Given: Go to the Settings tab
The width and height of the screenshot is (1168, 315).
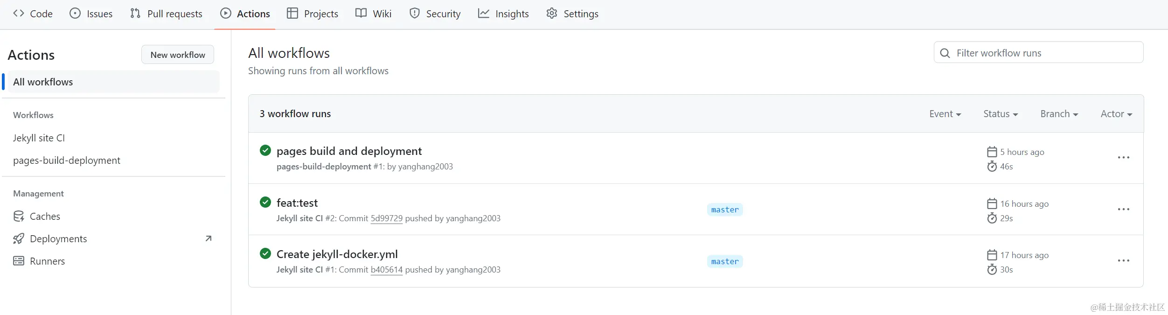Looking at the screenshot, I should click(x=572, y=14).
